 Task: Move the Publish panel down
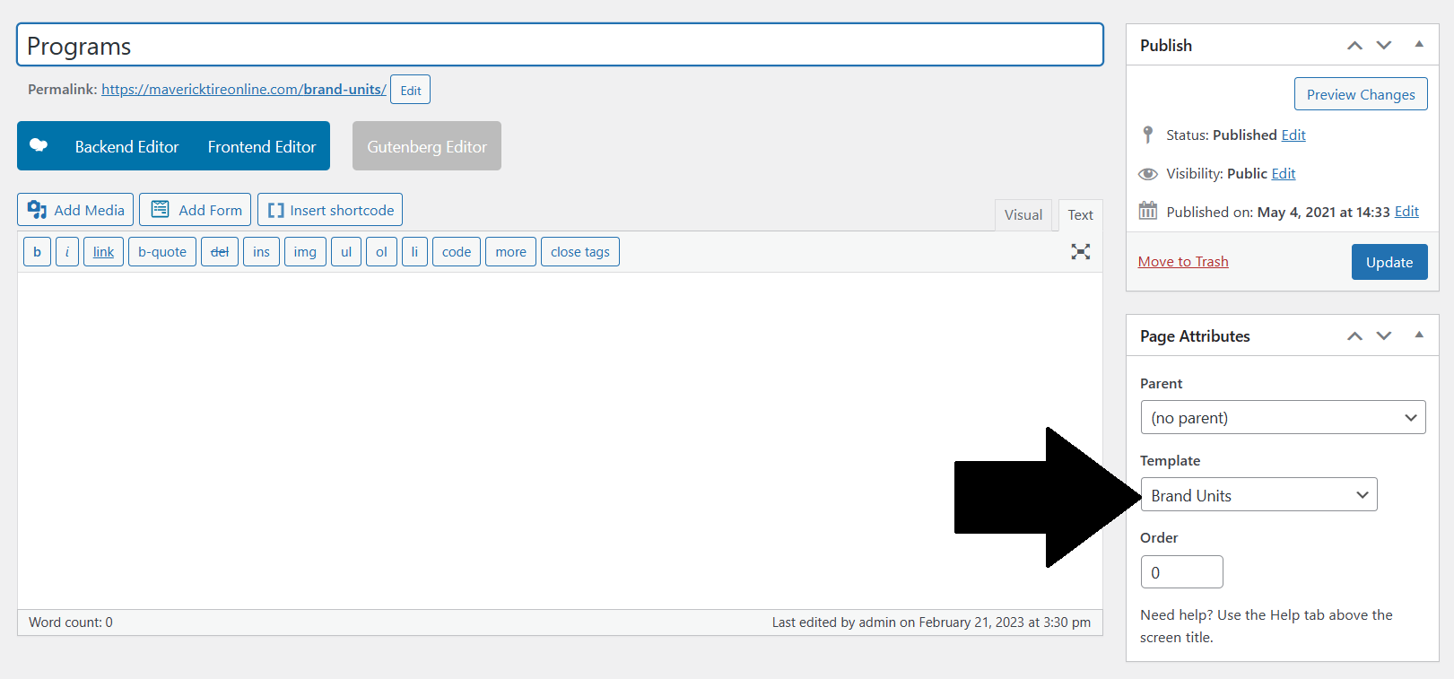point(1384,46)
